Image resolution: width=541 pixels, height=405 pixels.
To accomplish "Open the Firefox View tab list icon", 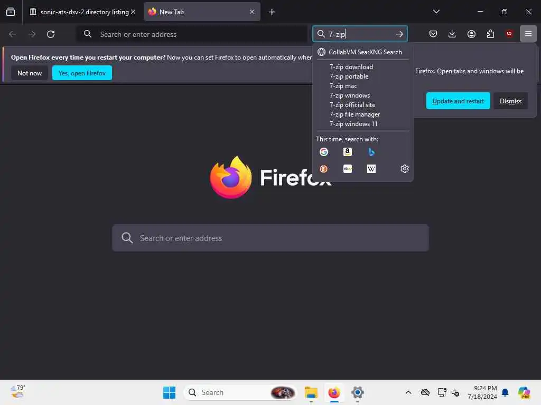I will click(11, 12).
